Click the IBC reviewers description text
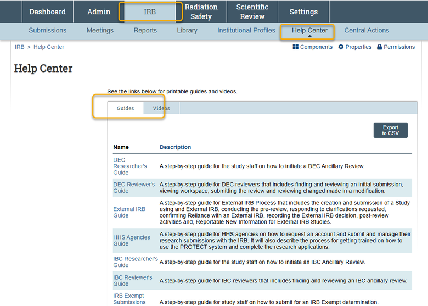Screen dimensions: 428x306 (x=283, y=281)
